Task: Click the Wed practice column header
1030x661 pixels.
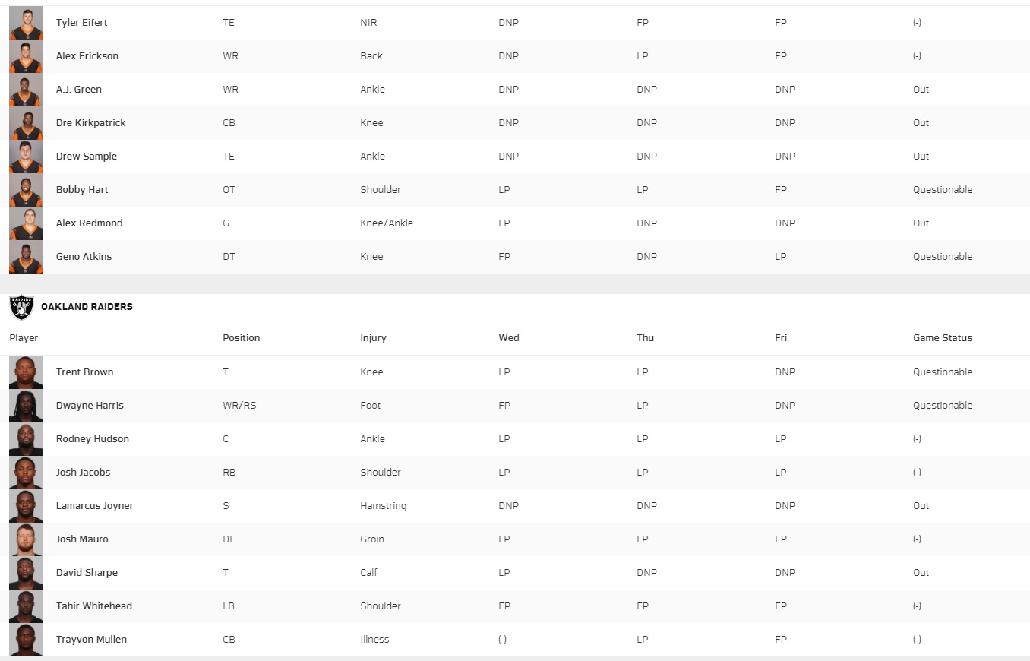Action: [x=509, y=338]
